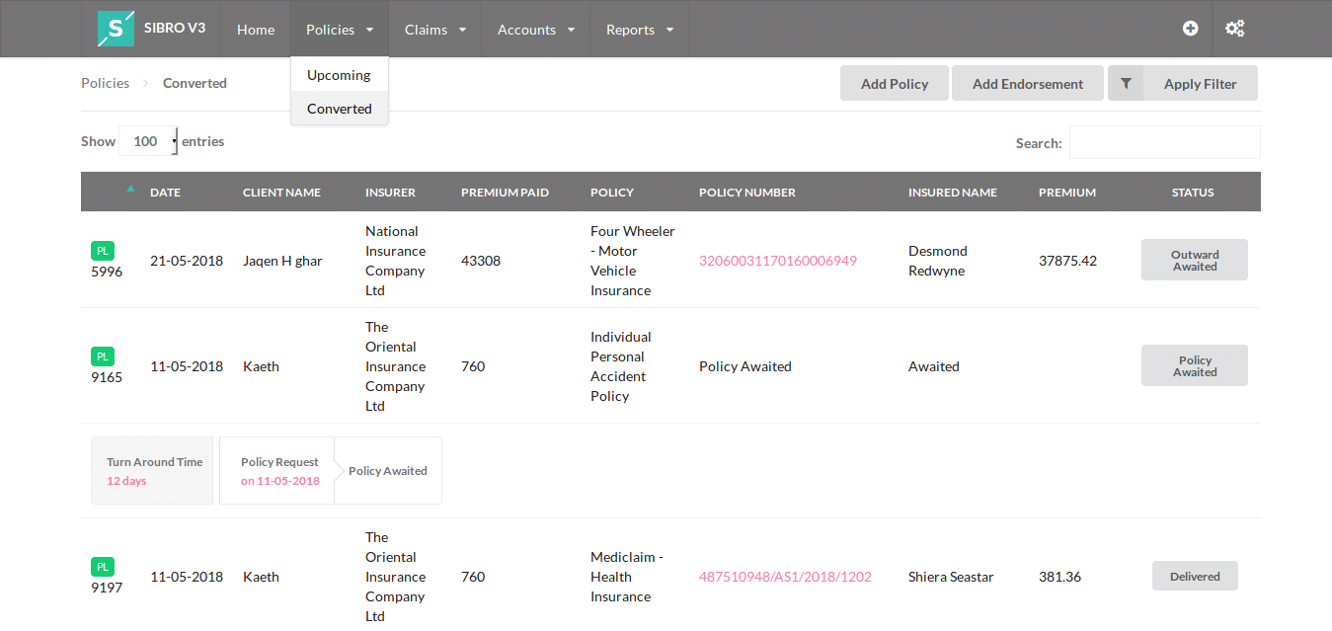
Task: Click the plus circle add icon
Action: point(1190,29)
